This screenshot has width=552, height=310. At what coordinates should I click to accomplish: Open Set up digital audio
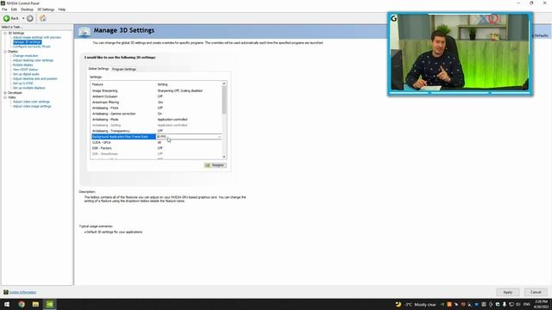tap(26, 74)
